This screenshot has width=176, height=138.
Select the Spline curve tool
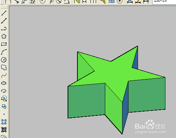click(4, 75)
